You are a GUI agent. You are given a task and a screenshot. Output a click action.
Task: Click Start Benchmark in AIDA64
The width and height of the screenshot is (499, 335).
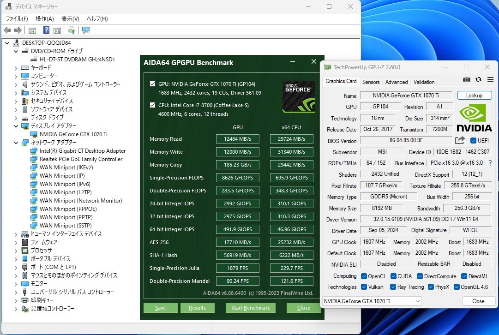click(251, 308)
